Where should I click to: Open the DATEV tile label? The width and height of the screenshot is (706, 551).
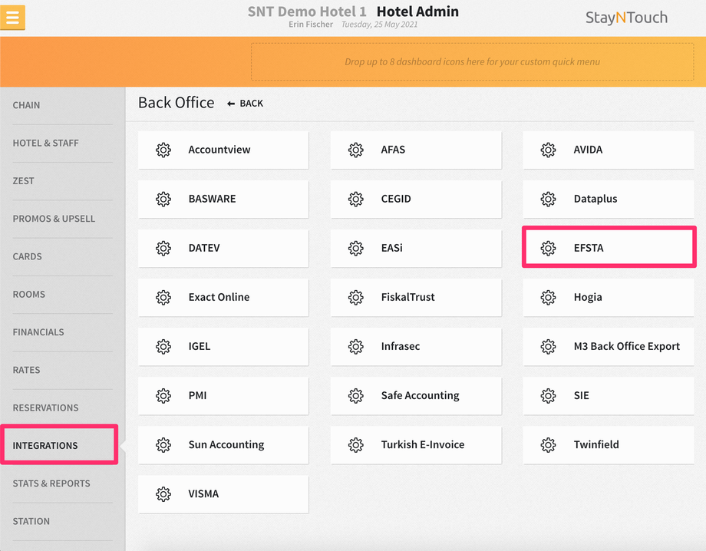coord(204,248)
